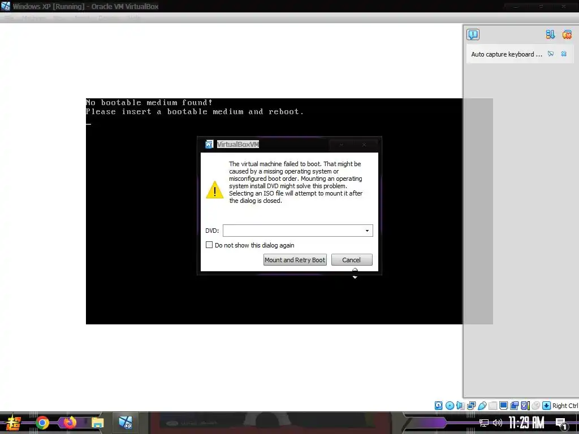The image size is (579, 434).
Task: Open the Auto capture keyboard notification text
Action: pyautogui.click(x=506, y=54)
